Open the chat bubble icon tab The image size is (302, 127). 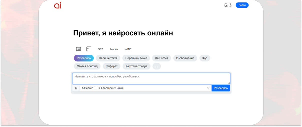89,49
